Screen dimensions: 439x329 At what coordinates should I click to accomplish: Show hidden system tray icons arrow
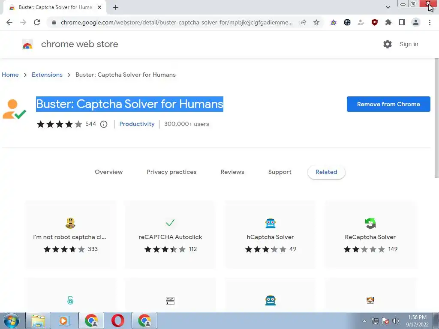tap(364, 321)
